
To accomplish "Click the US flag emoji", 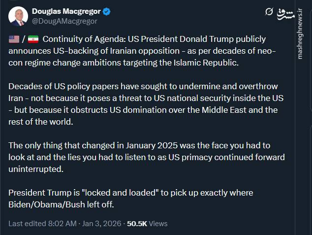I will pyautogui.click(x=14, y=39).
